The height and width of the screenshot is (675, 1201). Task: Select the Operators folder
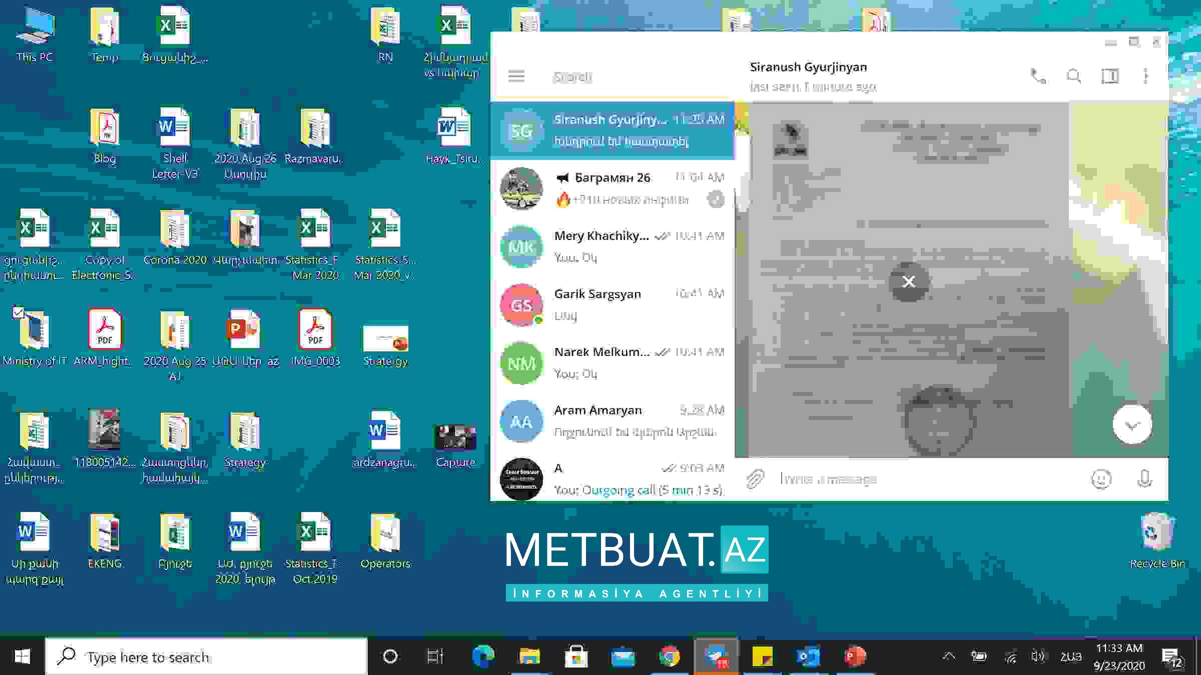385,541
